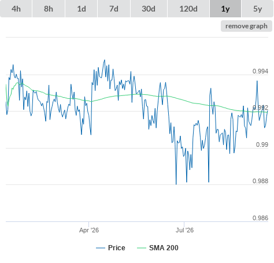
Task: Select the 8h time range tab
Action: (49, 9)
